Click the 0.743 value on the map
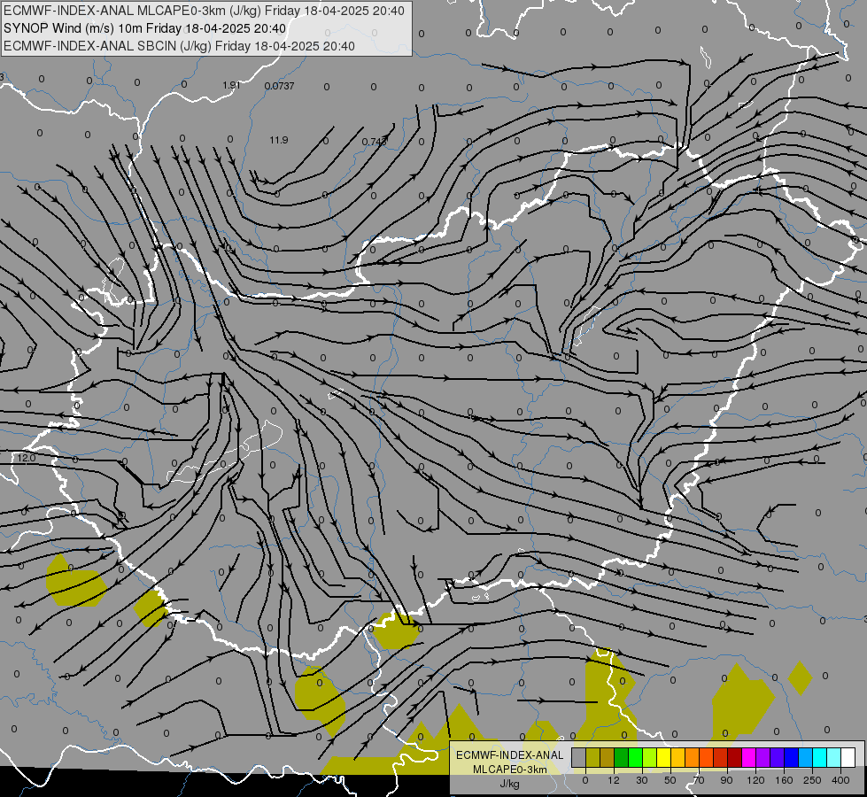 pyautogui.click(x=374, y=142)
